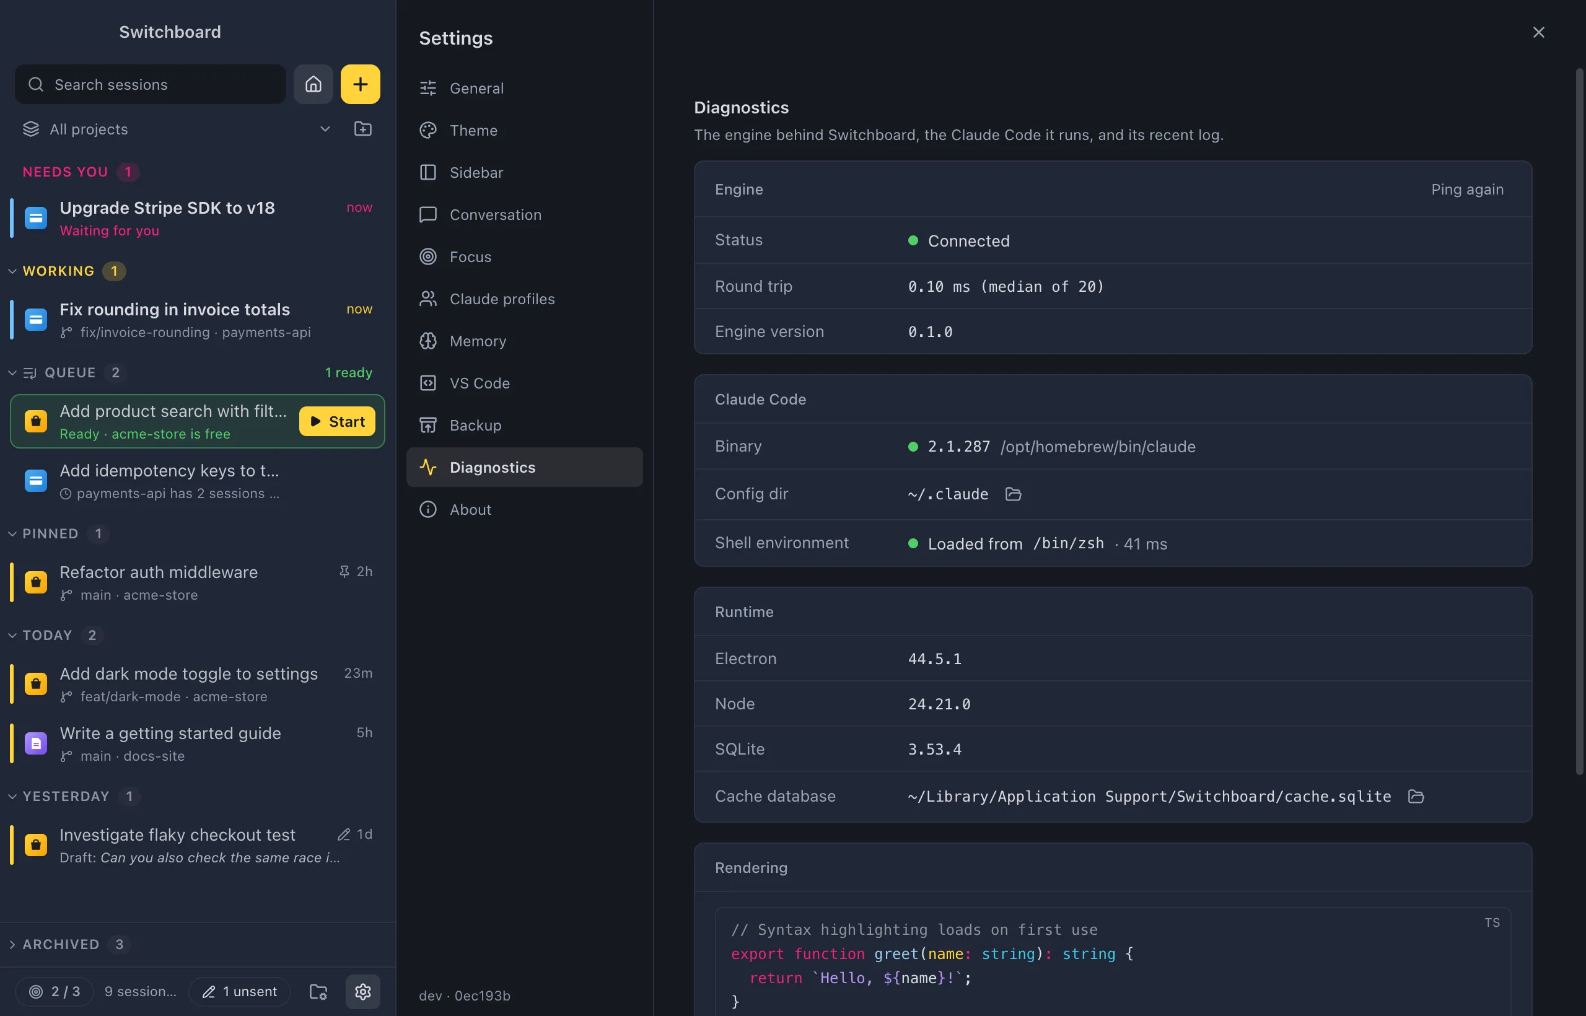
Task: Close the Settings panel with X
Action: (x=1538, y=32)
